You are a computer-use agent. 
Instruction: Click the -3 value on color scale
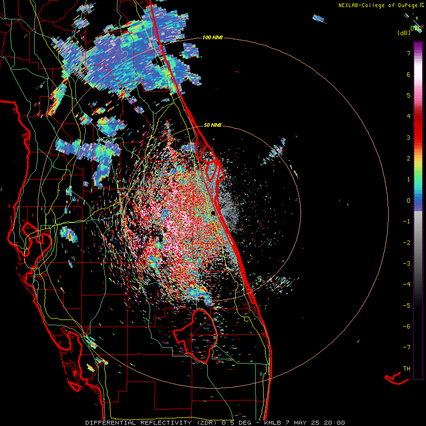pyautogui.click(x=407, y=264)
